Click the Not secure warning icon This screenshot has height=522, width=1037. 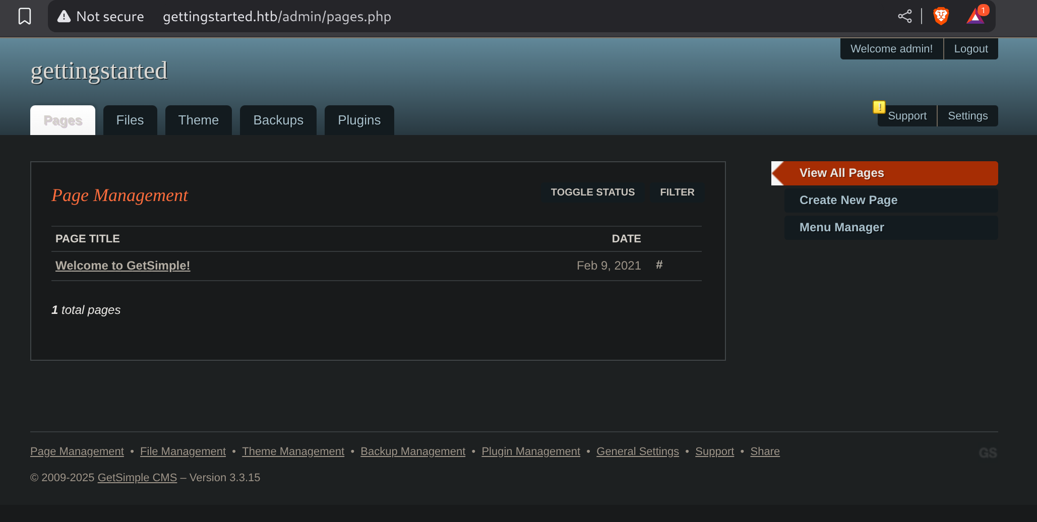click(64, 17)
